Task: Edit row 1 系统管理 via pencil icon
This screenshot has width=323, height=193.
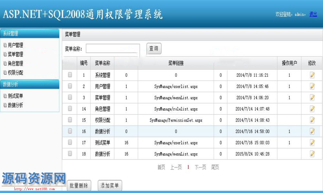Action: [312, 75]
